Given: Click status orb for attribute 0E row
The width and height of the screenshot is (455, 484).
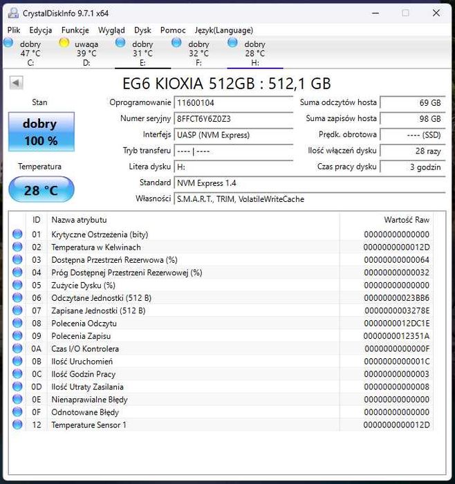Looking at the screenshot, I should pos(17,399).
